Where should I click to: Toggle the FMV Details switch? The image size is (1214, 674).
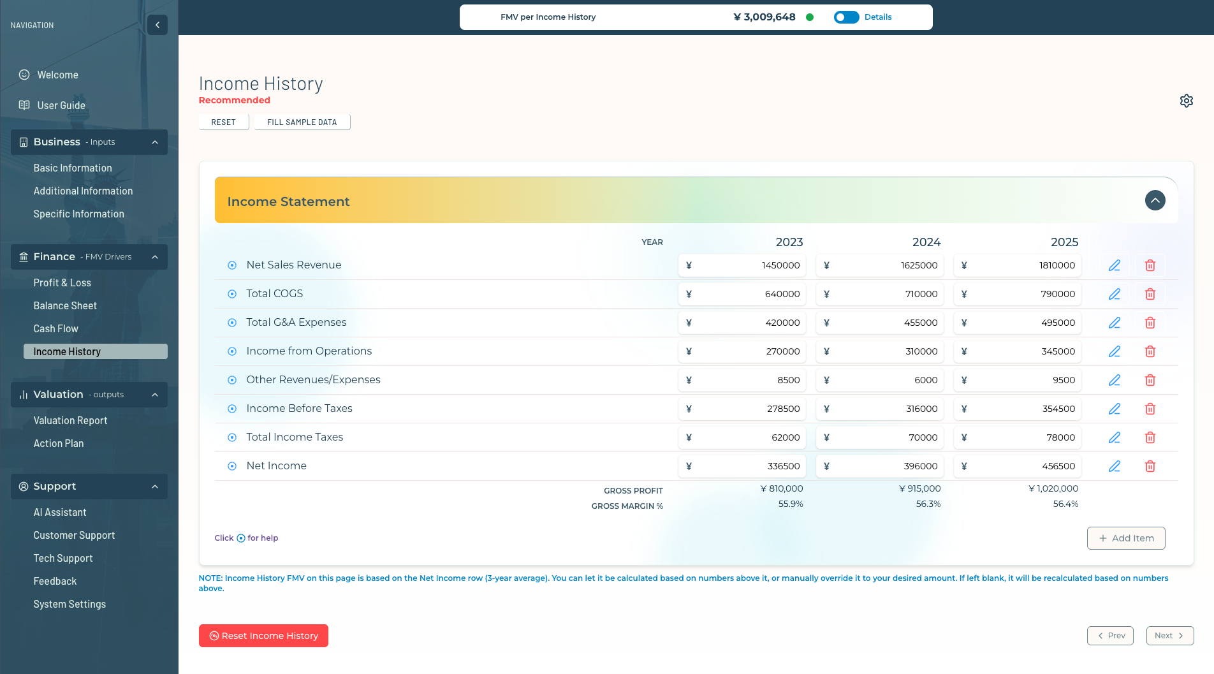pos(846,17)
